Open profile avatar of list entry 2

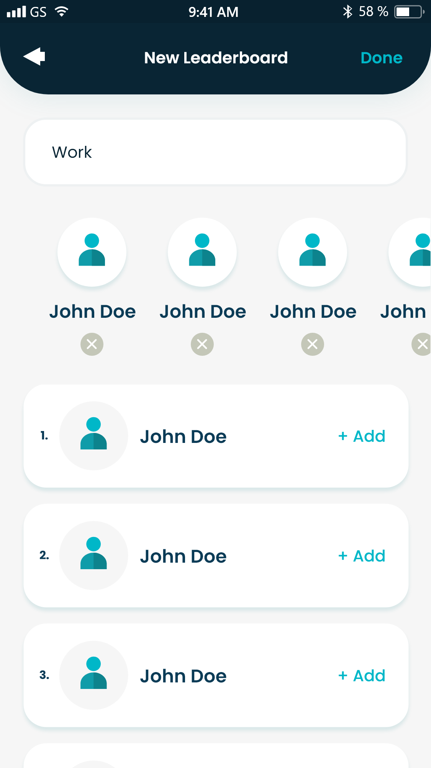pos(93,556)
